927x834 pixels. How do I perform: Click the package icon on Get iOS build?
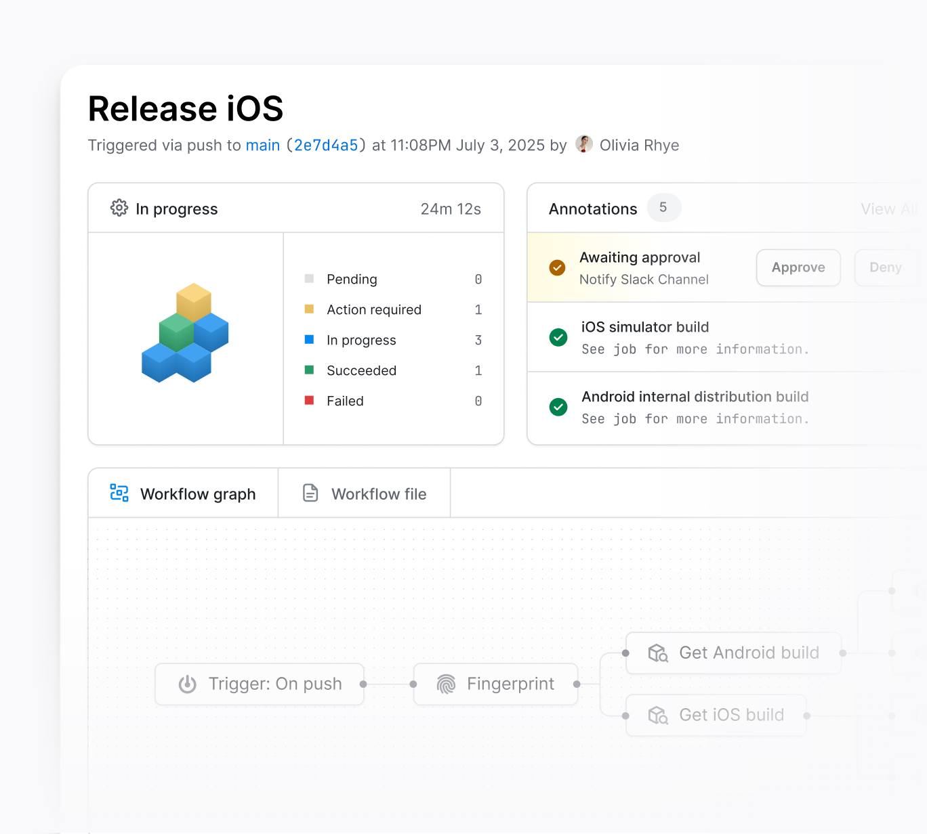click(x=657, y=715)
